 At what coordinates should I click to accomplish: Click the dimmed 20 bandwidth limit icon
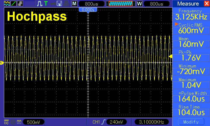click(13, 122)
